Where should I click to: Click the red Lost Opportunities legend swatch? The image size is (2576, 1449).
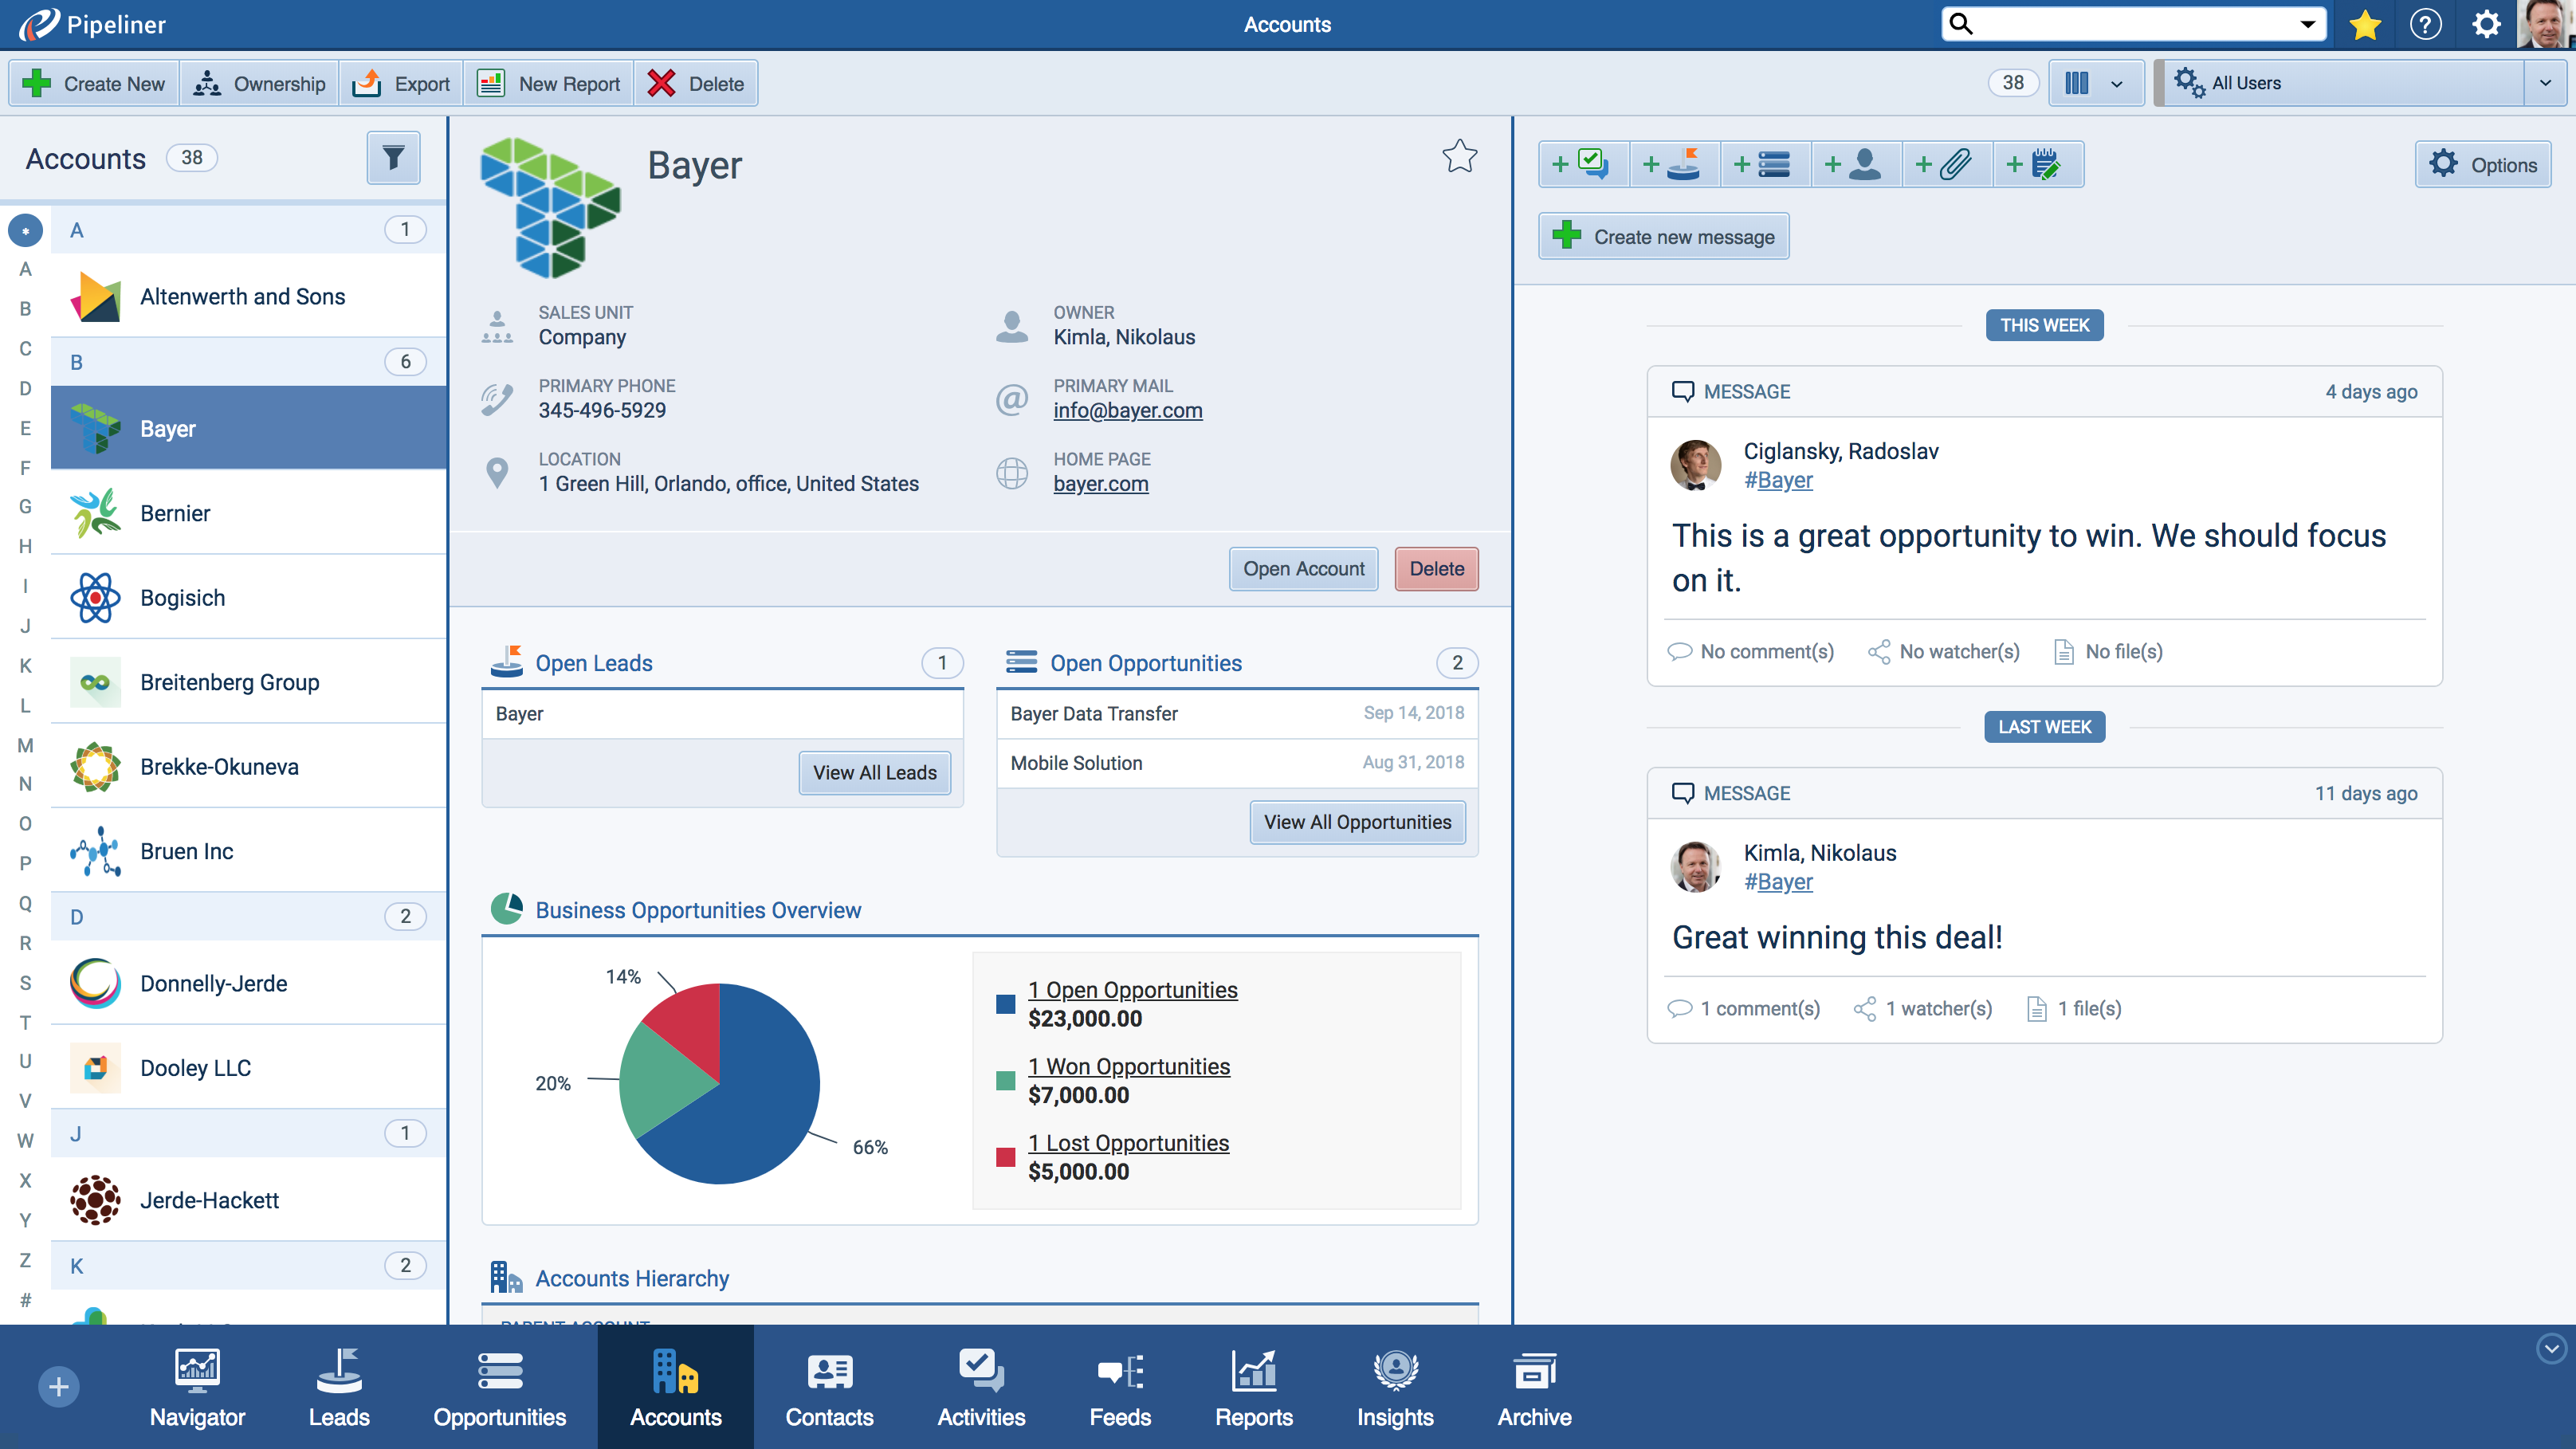(x=1006, y=1157)
